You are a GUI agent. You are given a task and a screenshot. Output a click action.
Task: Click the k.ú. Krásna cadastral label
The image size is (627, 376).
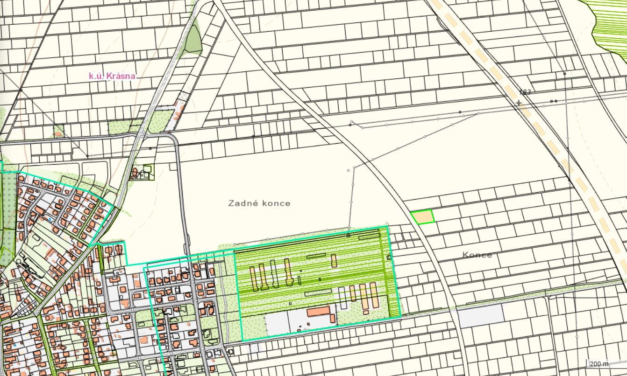[112, 76]
